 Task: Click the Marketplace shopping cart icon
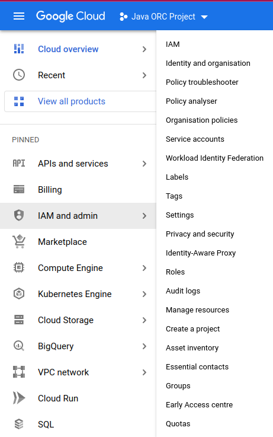point(19,241)
